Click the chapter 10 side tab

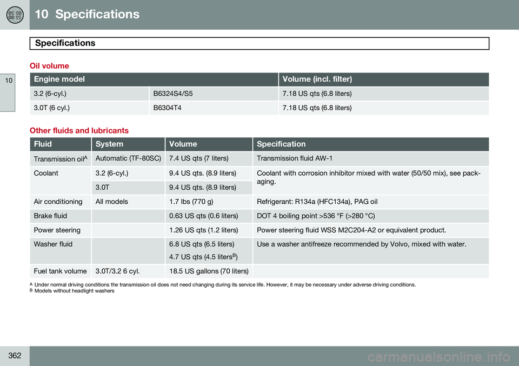pyautogui.click(x=8, y=93)
